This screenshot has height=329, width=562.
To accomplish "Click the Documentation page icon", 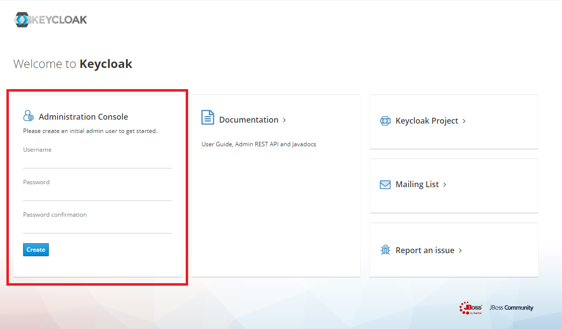I will [x=207, y=117].
